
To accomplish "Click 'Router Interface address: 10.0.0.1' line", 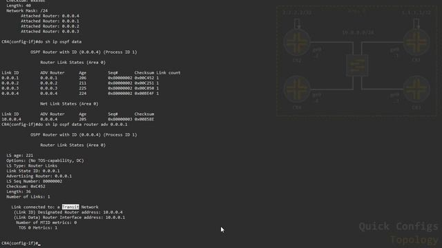I will pos(69,218).
